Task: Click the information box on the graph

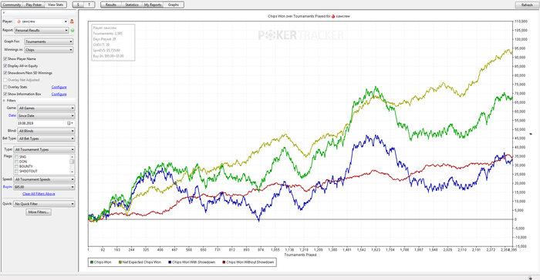Action: pos(113,42)
